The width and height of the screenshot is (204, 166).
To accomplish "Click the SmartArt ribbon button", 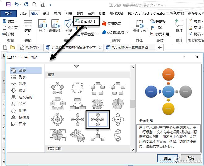I will tap(86, 21).
